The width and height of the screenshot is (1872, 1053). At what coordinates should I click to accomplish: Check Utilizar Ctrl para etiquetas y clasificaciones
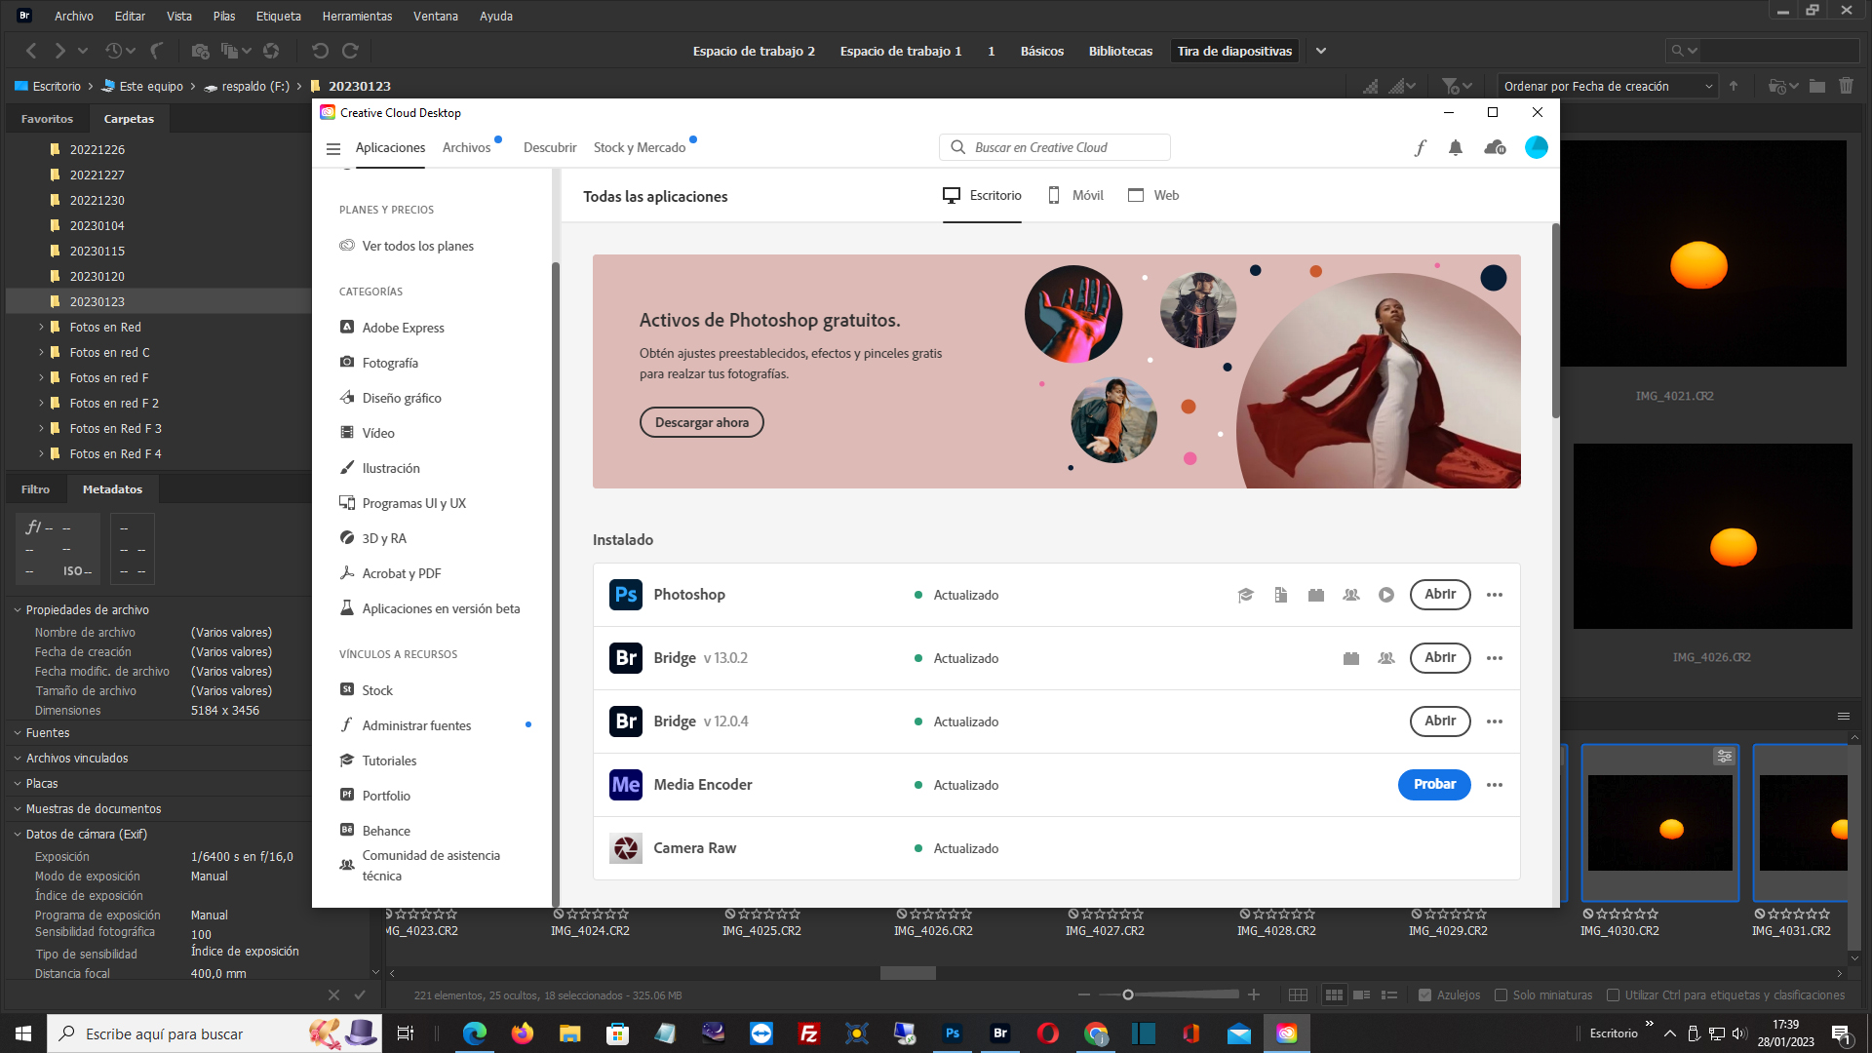[1614, 995]
